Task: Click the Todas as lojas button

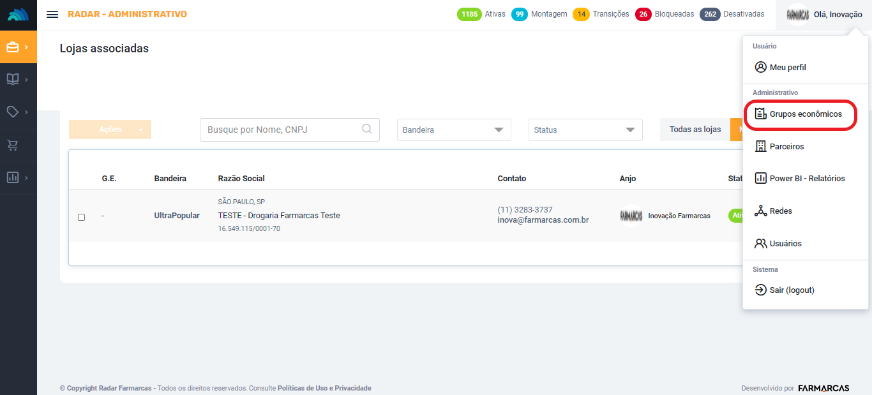Action: (x=695, y=130)
